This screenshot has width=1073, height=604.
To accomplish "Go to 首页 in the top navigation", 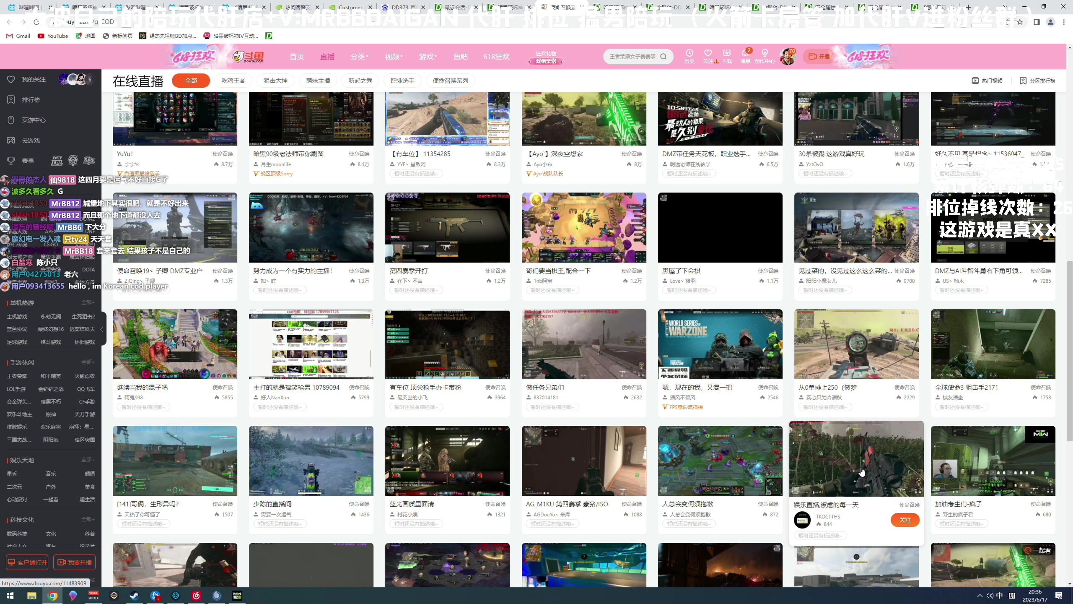I will click(x=297, y=57).
